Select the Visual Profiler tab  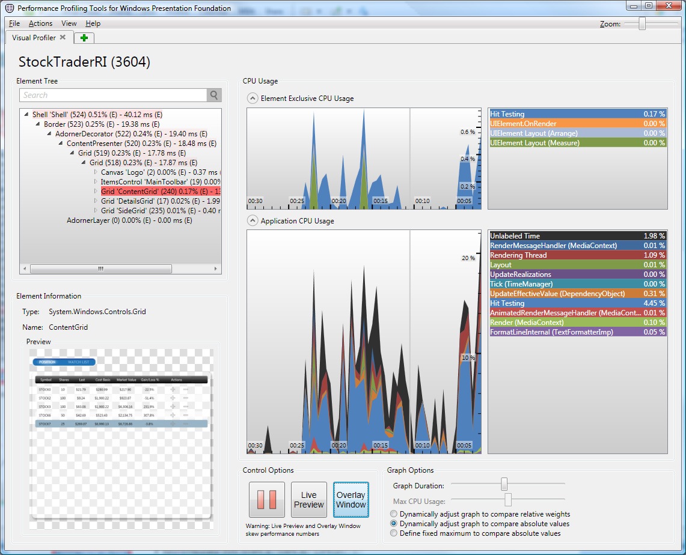[x=34, y=38]
